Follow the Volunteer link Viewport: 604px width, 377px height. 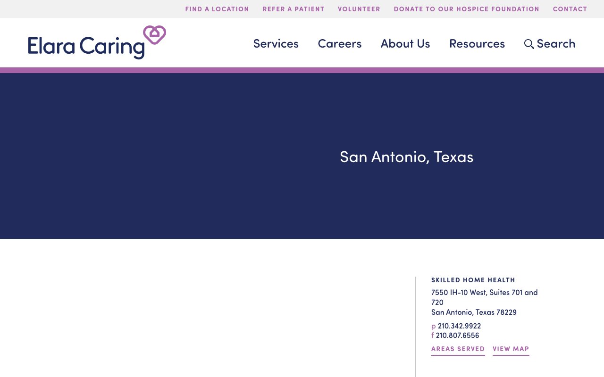point(359,9)
